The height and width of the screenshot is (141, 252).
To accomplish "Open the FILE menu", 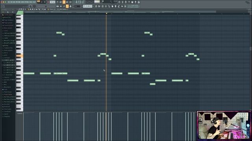I will coord(9,2).
